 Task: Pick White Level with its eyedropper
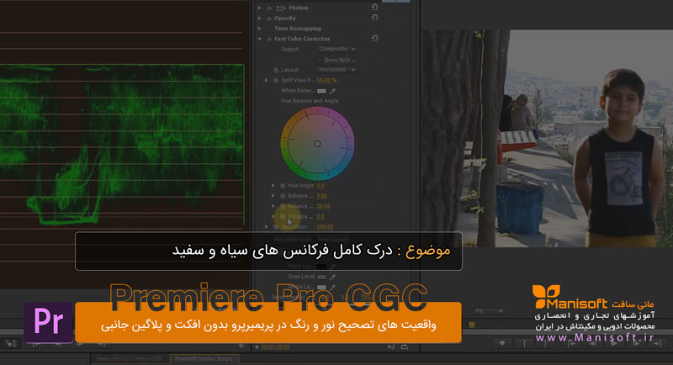[332, 287]
